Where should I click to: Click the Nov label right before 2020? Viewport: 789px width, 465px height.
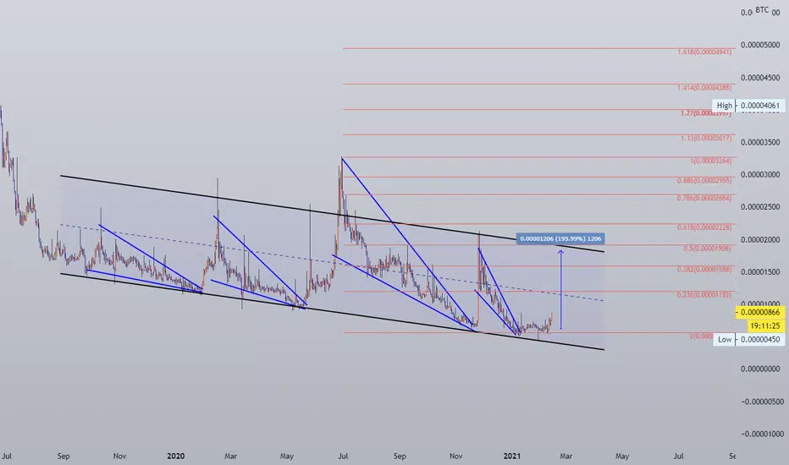click(x=119, y=457)
